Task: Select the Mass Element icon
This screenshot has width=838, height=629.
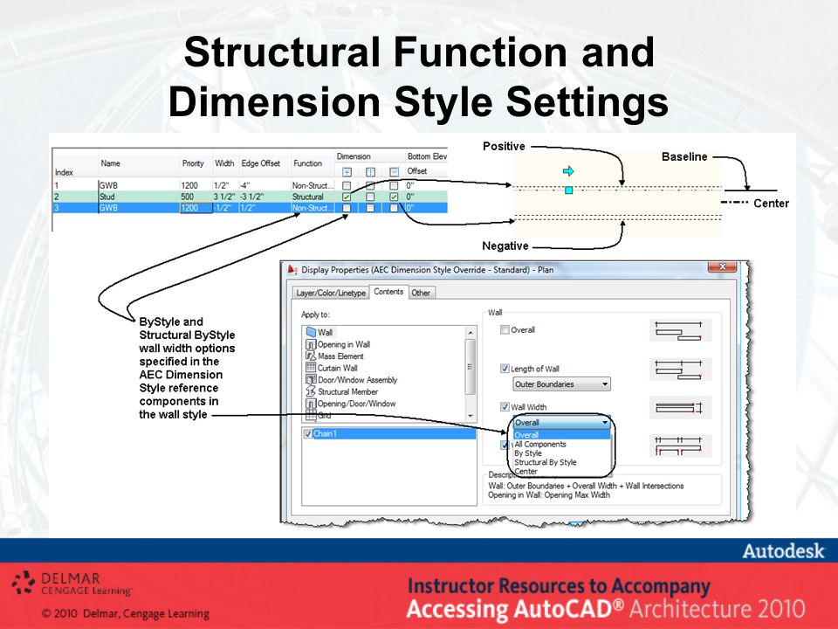Action: click(x=311, y=356)
